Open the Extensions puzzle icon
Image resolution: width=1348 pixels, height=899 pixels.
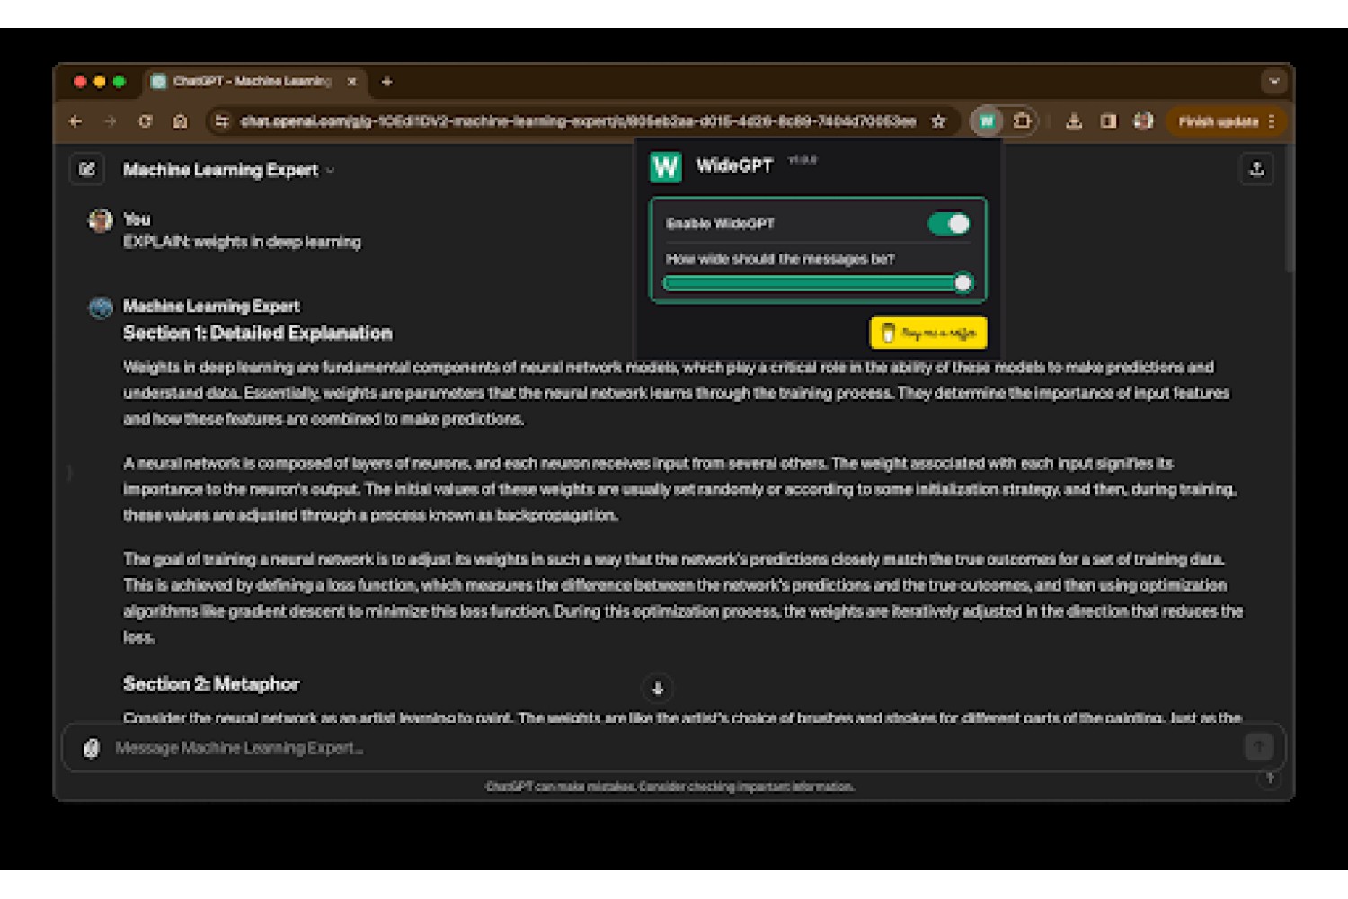pos(1022,121)
